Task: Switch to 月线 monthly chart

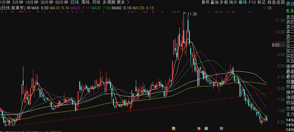Action: 96,2
